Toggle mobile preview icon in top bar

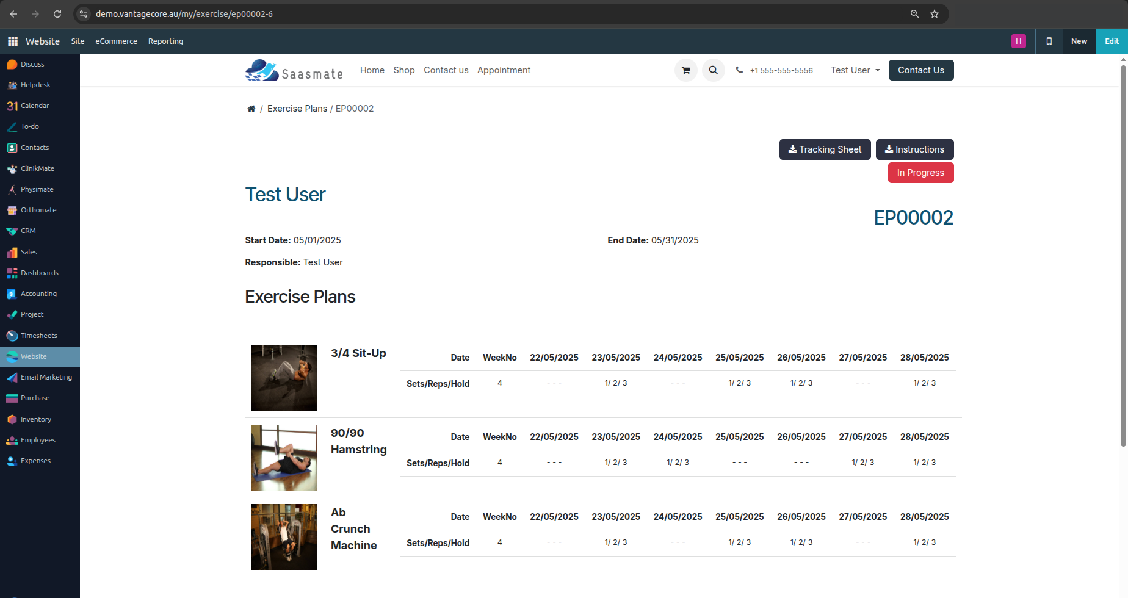(1049, 41)
